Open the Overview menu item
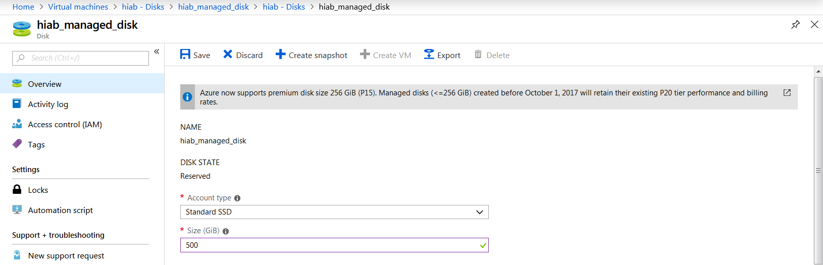 point(82,84)
